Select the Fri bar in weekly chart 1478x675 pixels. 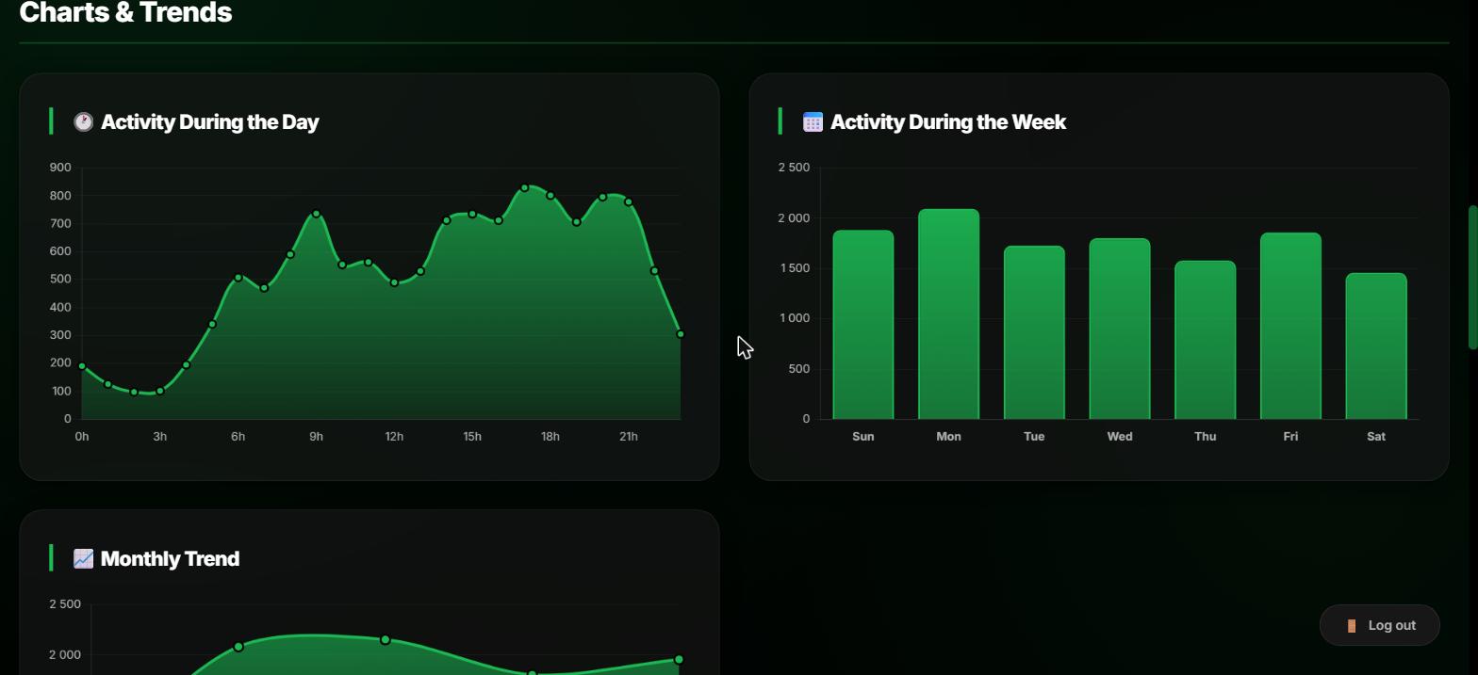tap(1290, 326)
